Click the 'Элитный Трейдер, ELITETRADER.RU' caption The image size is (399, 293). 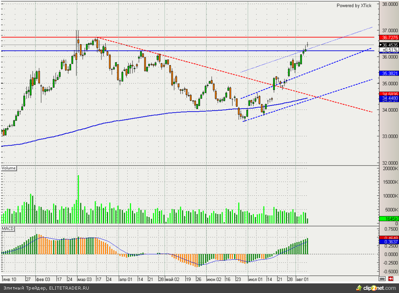pyautogui.click(x=46, y=288)
